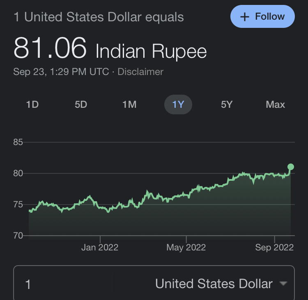Switch to the 5D time range
The width and height of the screenshot is (308, 300).
[81, 105]
